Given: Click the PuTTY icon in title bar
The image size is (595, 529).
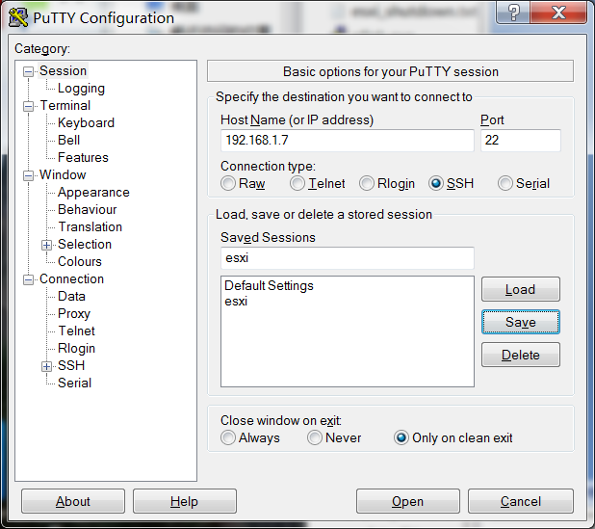Looking at the screenshot, I should pos(17,17).
